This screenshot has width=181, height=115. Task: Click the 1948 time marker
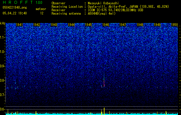tap(140, 25)
